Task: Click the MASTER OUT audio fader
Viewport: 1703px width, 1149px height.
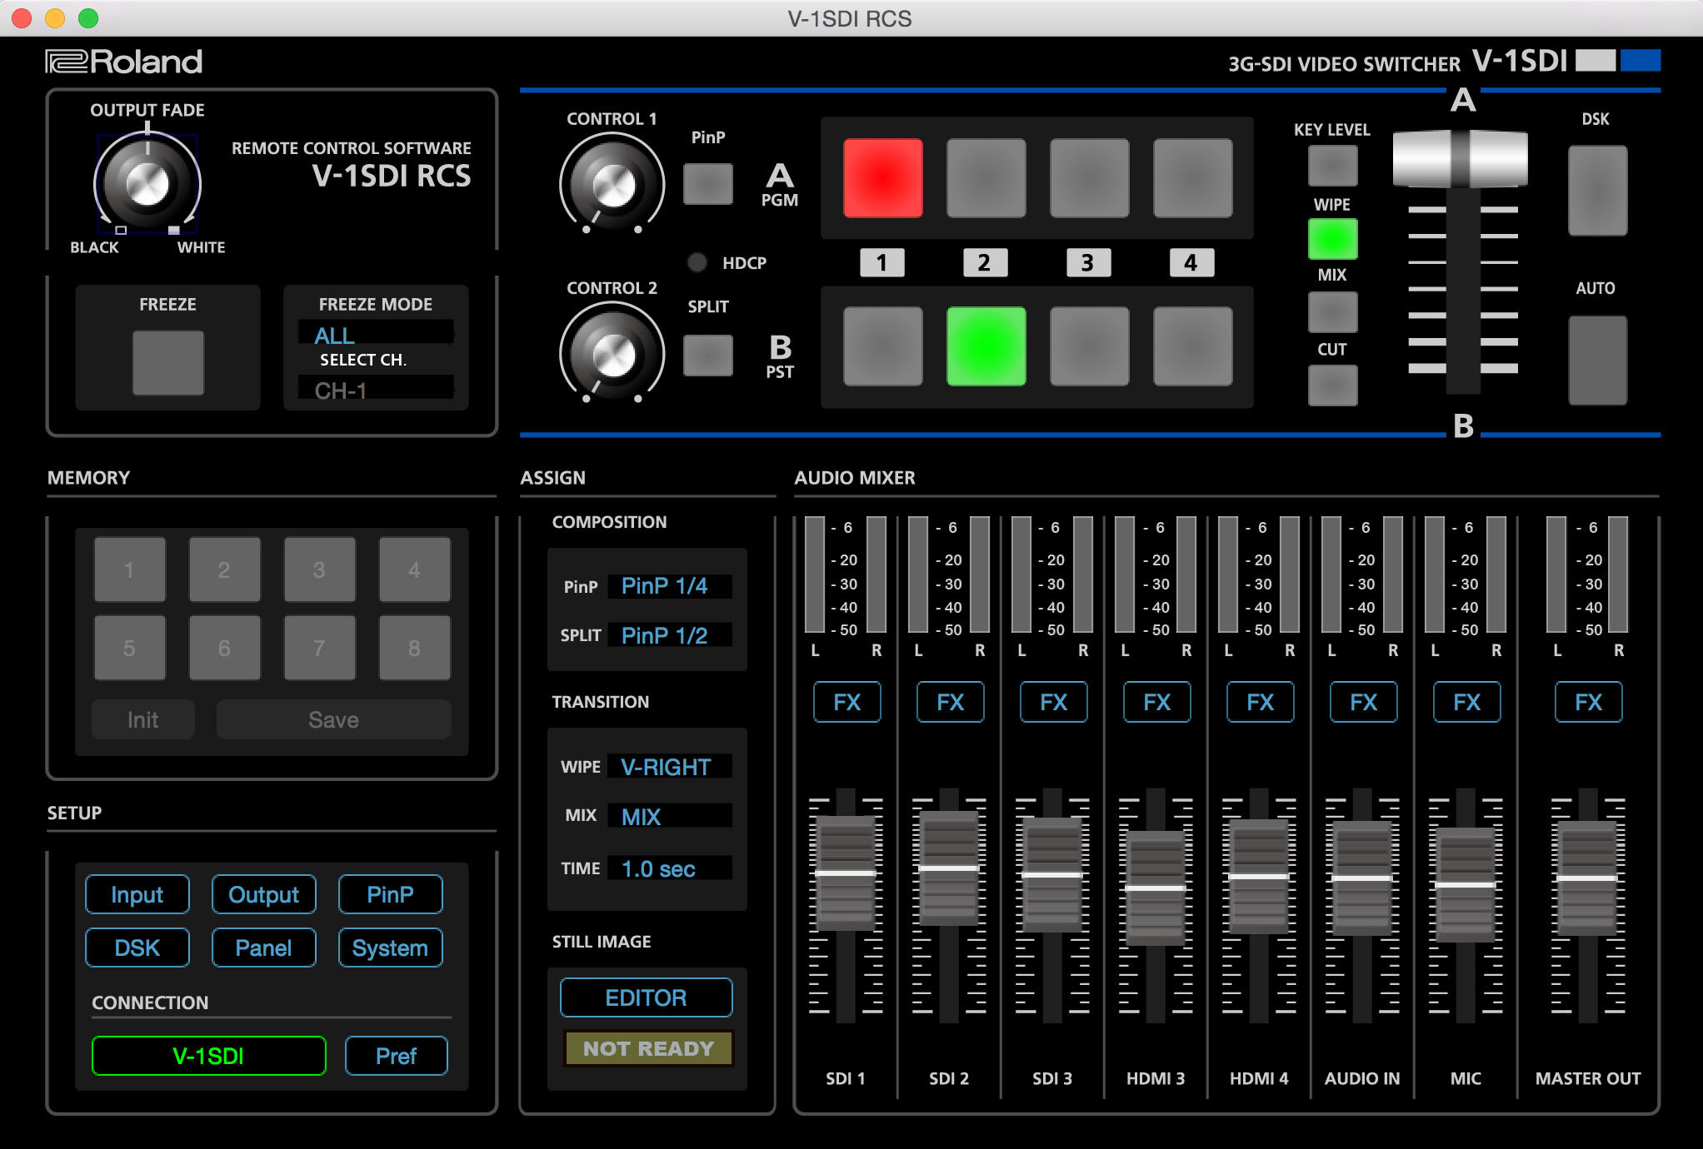Action: tap(1587, 878)
